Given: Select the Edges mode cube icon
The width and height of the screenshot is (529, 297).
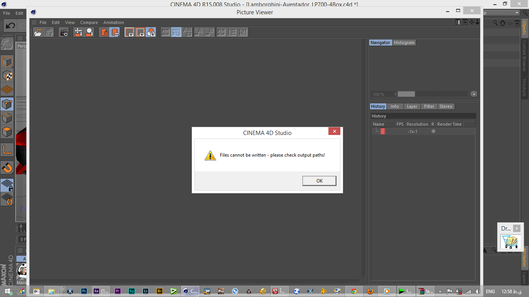Looking at the screenshot, I should [x=7, y=118].
